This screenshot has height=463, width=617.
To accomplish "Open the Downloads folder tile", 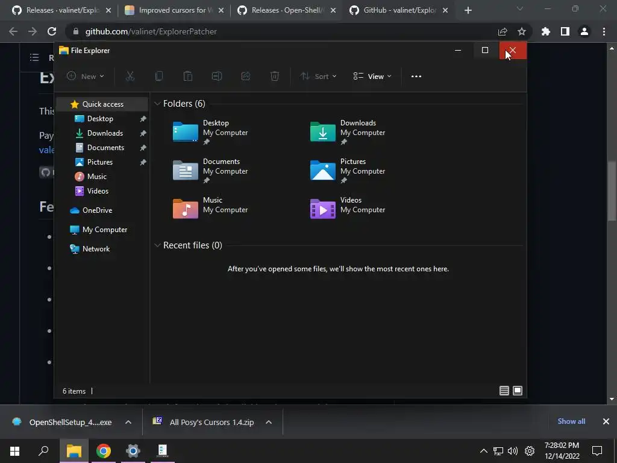I will (x=348, y=132).
